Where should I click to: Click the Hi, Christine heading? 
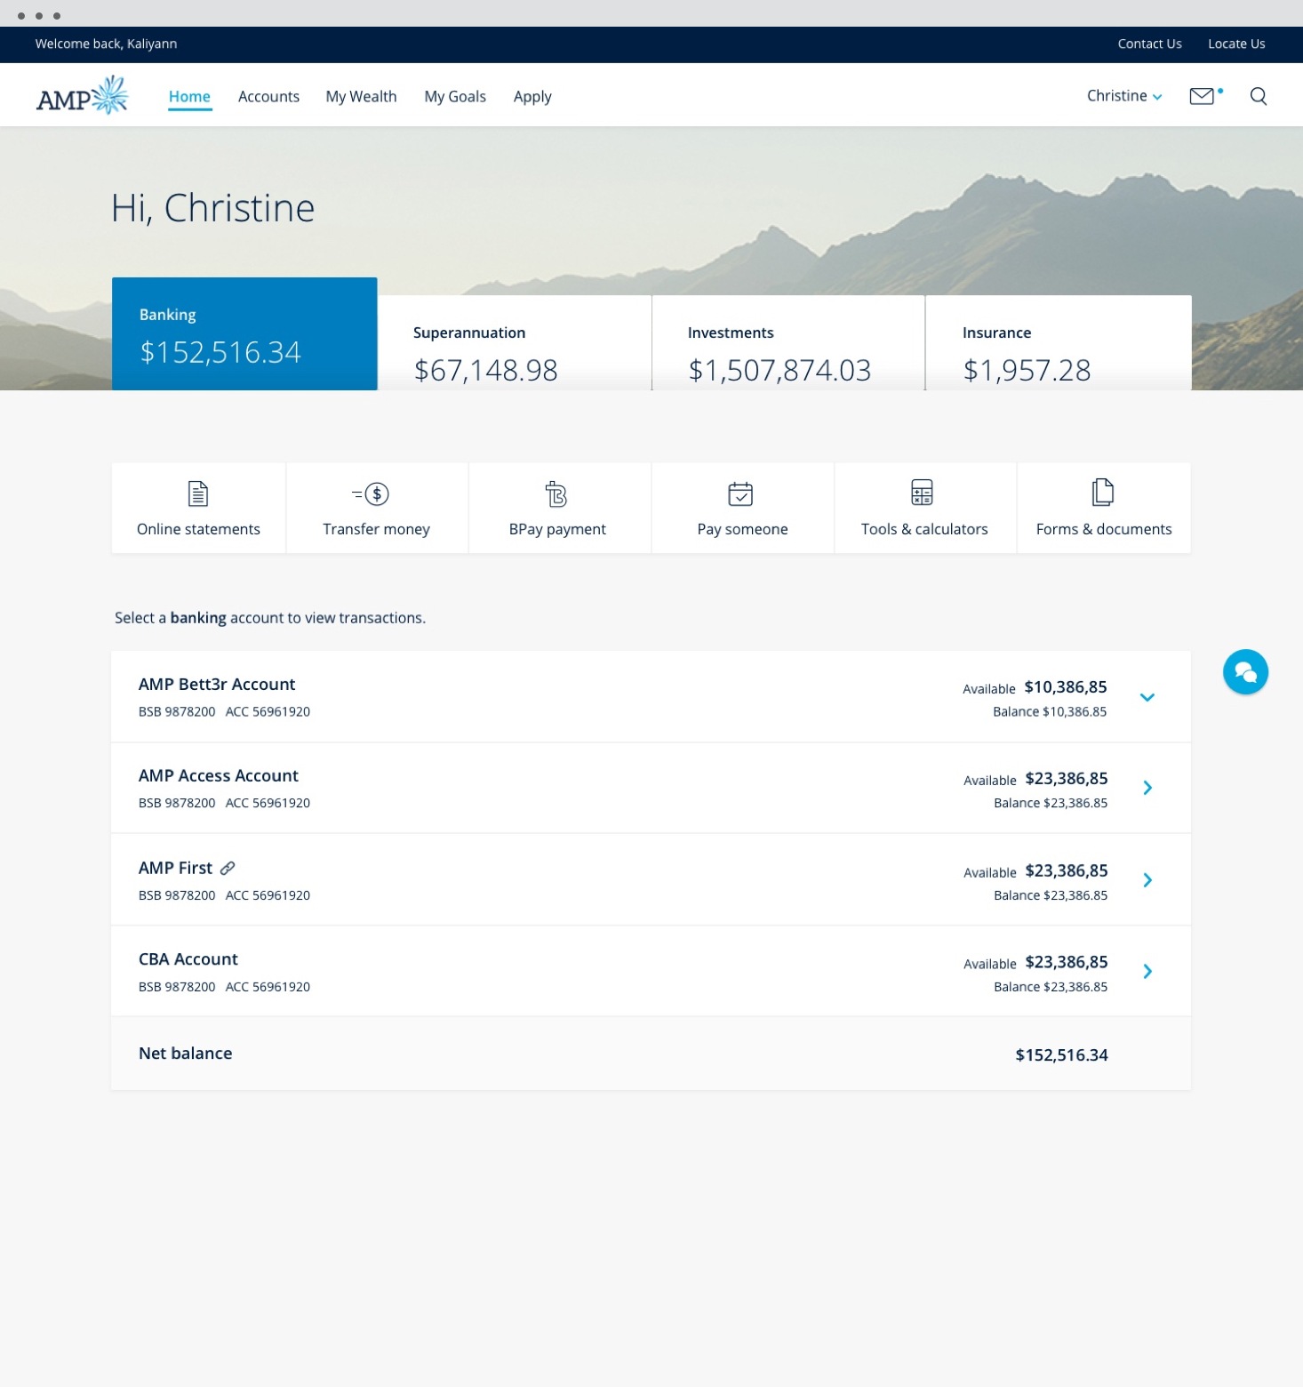[x=212, y=208]
